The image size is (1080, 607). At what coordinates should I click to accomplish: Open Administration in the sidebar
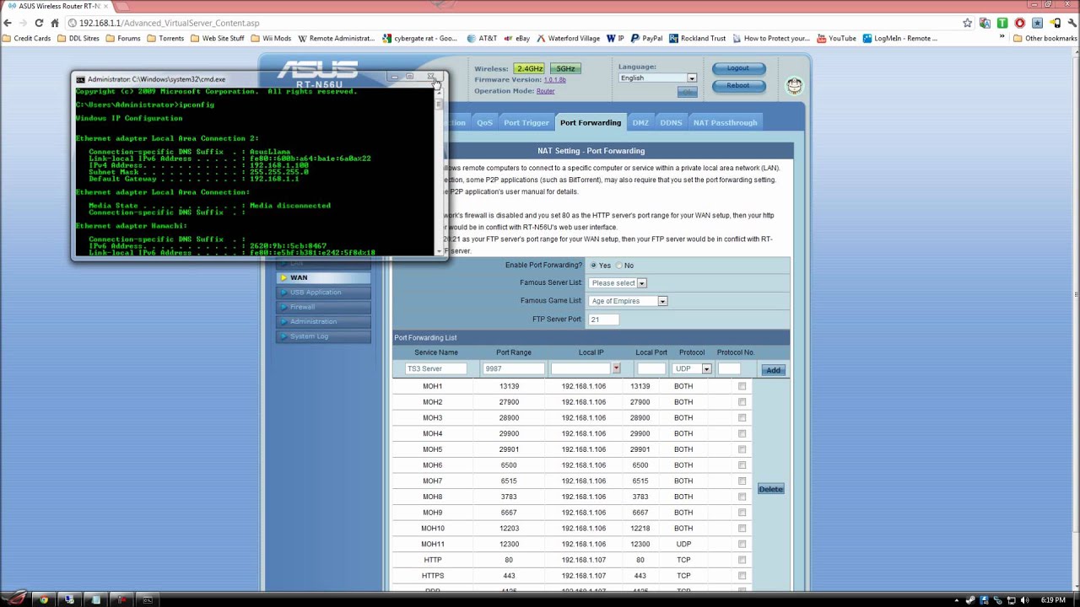pyautogui.click(x=323, y=322)
